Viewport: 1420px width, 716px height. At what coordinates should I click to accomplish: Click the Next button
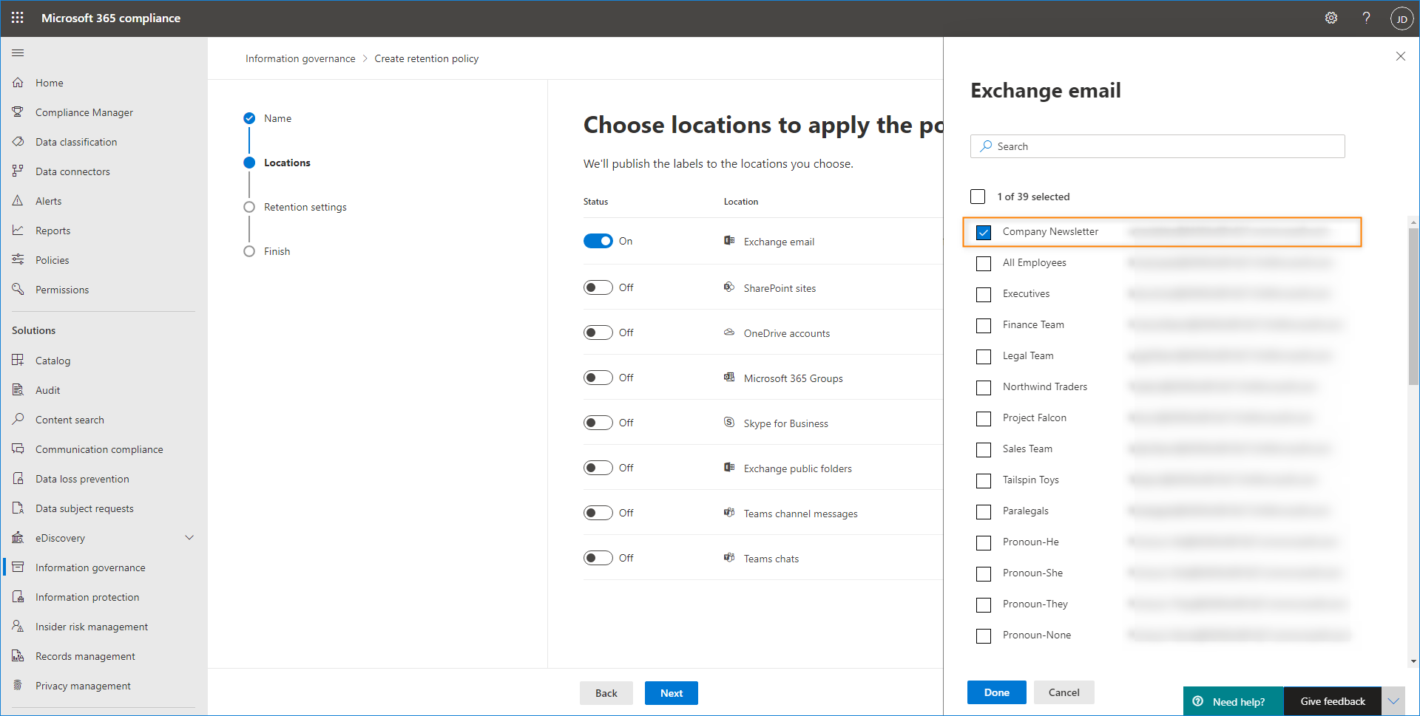(x=671, y=692)
